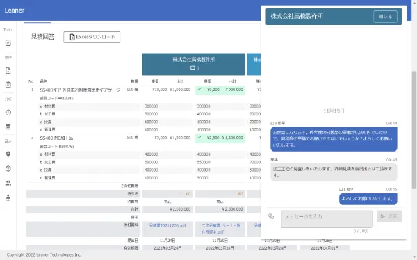The width and height of the screenshot is (417, 260).
Task: Click the paperclip attachment icon in chat
Action: [x=271, y=216]
